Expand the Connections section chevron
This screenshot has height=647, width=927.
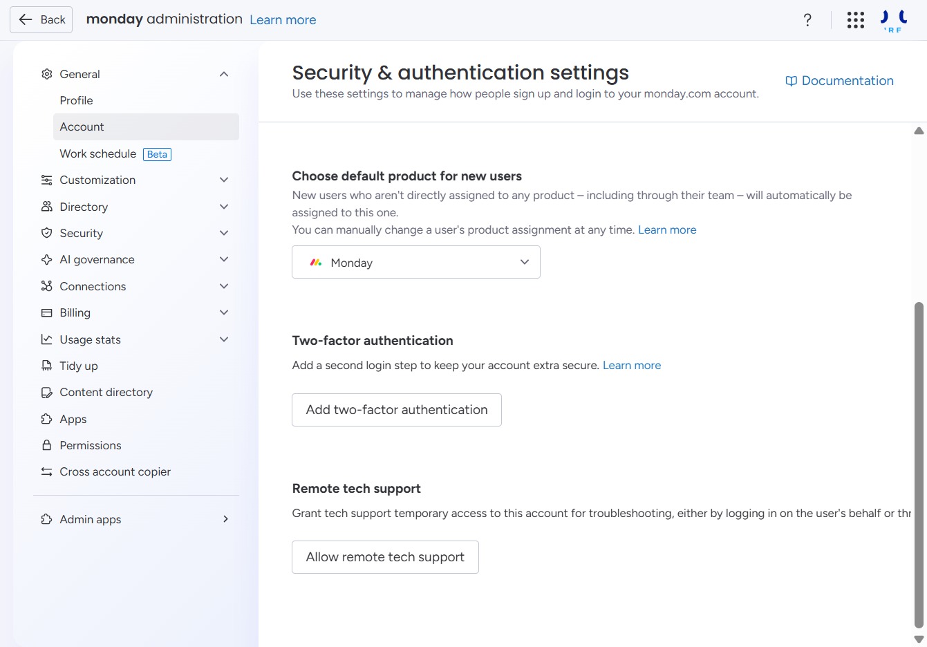click(224, 286)
